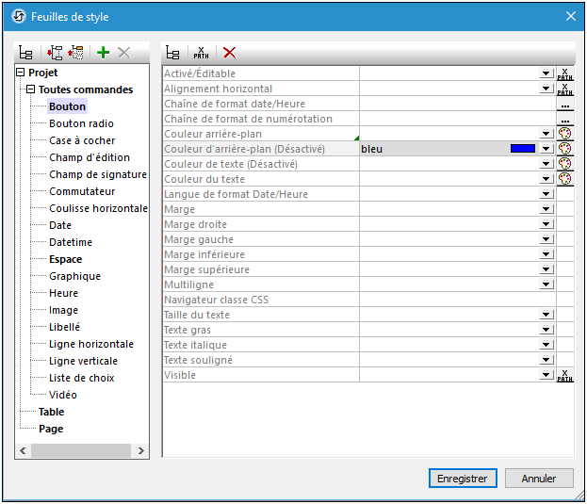Click the red X reset icon in properties toolbar

pyautogui.click(x=229, y=53)
